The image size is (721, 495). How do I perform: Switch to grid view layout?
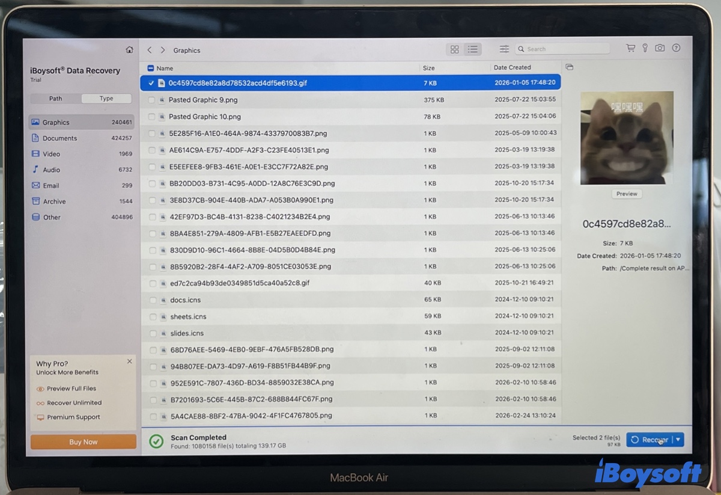pos(454,49)
